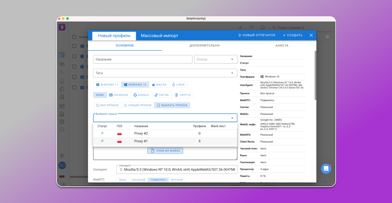The height and width of the screenshot is (203, 392).
Task: Select the Facebook profile type
Action: pyautogui.click(x=119, y=95)
